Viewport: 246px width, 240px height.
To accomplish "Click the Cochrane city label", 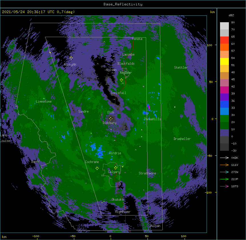I will point(92,162).
